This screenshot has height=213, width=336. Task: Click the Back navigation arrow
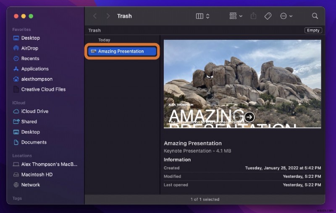(x=95, y=16)
